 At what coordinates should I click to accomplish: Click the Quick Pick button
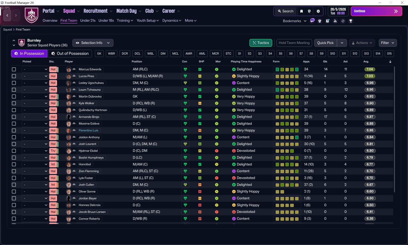coord(325,43)
